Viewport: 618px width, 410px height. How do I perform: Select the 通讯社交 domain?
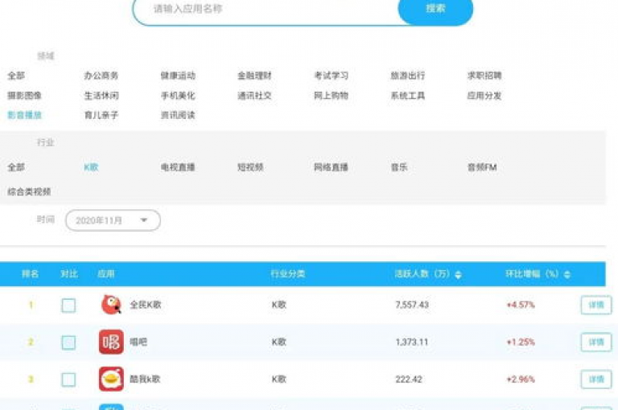(x=254, y=96)
